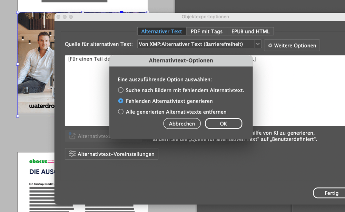Click the waterdrop caption text below image

click(x=42, y=106)
